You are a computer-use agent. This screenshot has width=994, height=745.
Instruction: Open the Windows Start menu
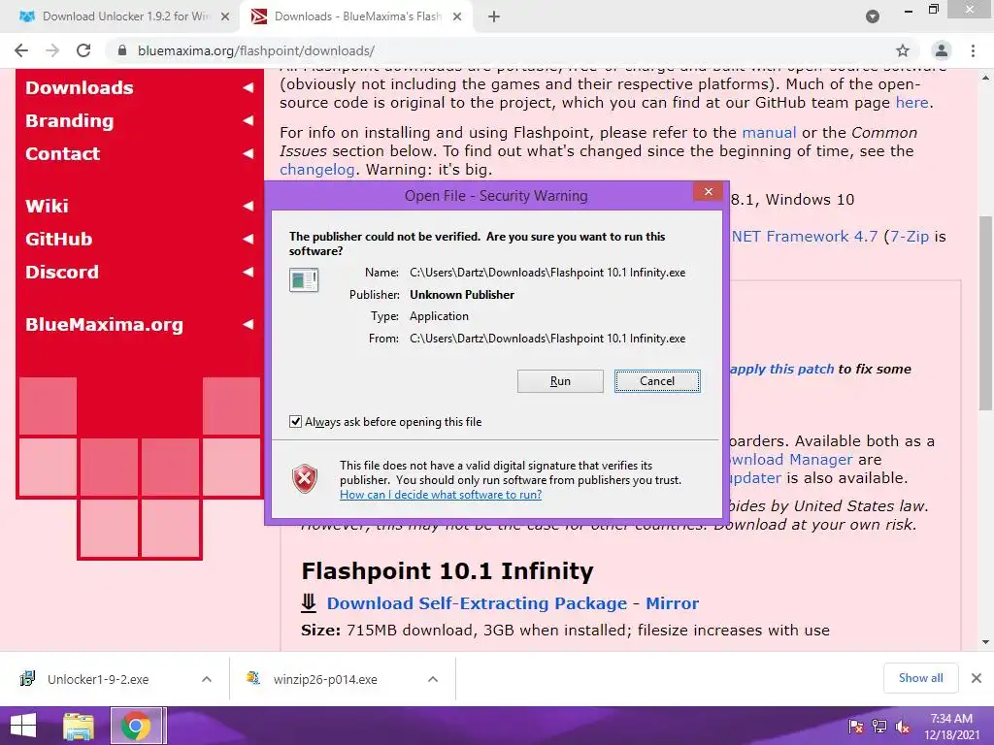point(23,726)
